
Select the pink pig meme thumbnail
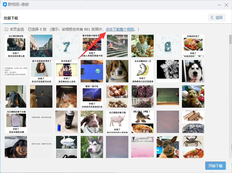click(117, 122)
